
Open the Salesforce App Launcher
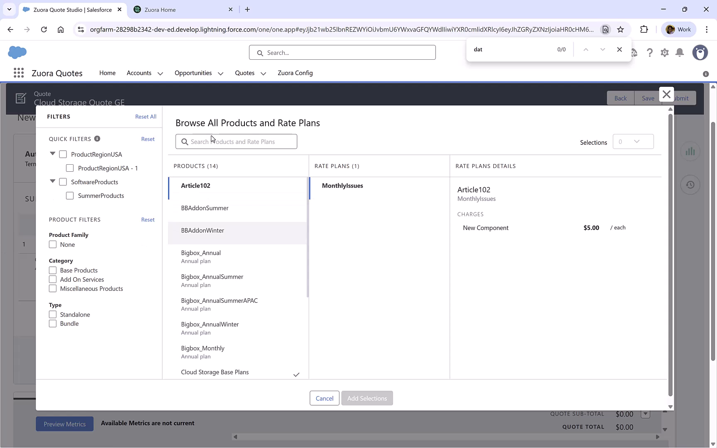(18, 73)
